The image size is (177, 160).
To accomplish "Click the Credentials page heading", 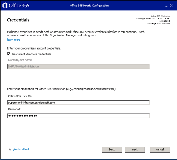I will pos(18,20).
